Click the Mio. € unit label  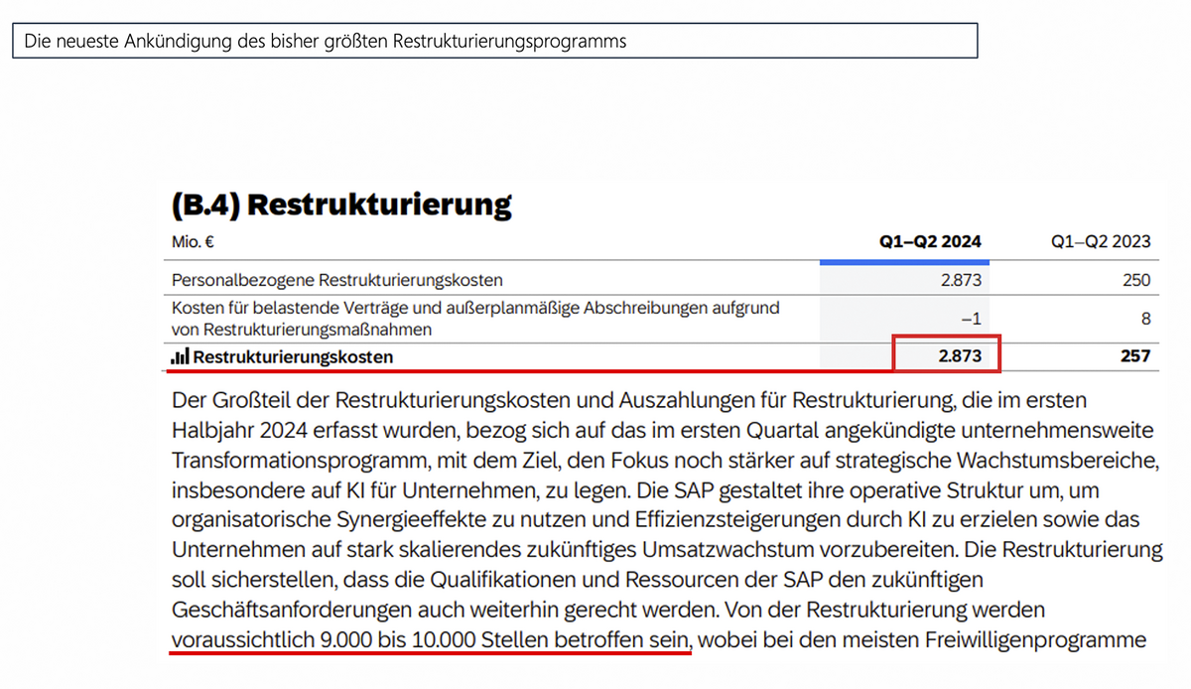click(194, 241)
